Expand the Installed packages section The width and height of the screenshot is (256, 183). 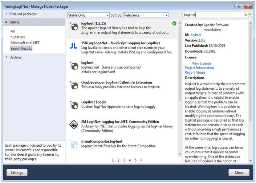click(x=7, y=14)
